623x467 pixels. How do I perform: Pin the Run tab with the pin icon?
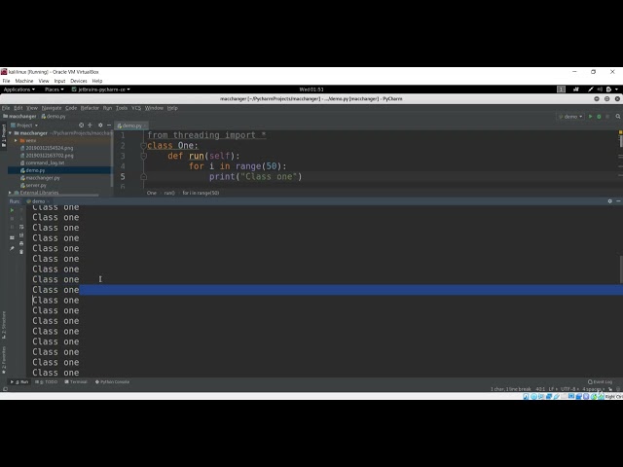(x=12, y=248)
